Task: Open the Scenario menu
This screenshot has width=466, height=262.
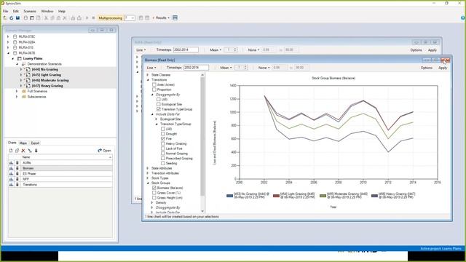Action: click(x=30, y=12)
